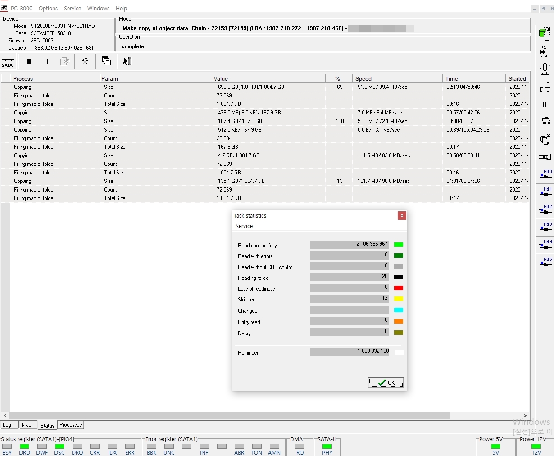Screen dimensions: 554x456
Task: Open the wrench and hammer tools icon
Action: [x=85, y=61]
